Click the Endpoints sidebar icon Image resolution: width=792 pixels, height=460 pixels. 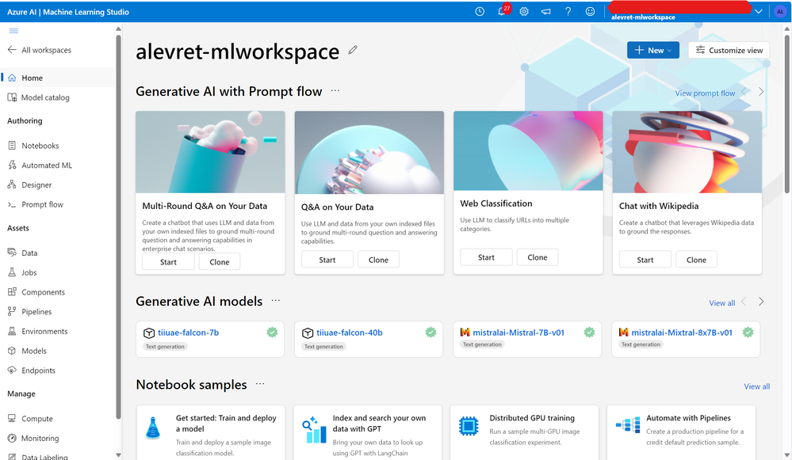(12, 370)
